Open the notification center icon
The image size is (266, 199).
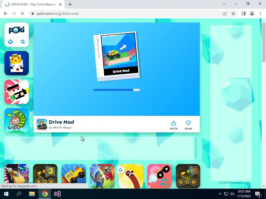click(258, 194)
